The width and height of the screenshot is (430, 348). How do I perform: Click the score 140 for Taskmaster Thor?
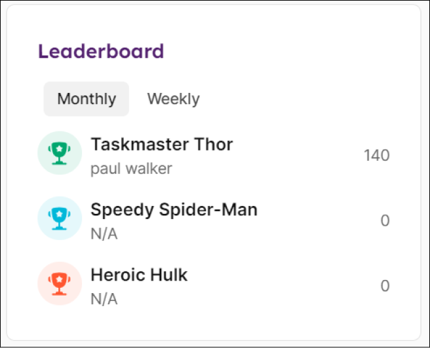(376, 156)
